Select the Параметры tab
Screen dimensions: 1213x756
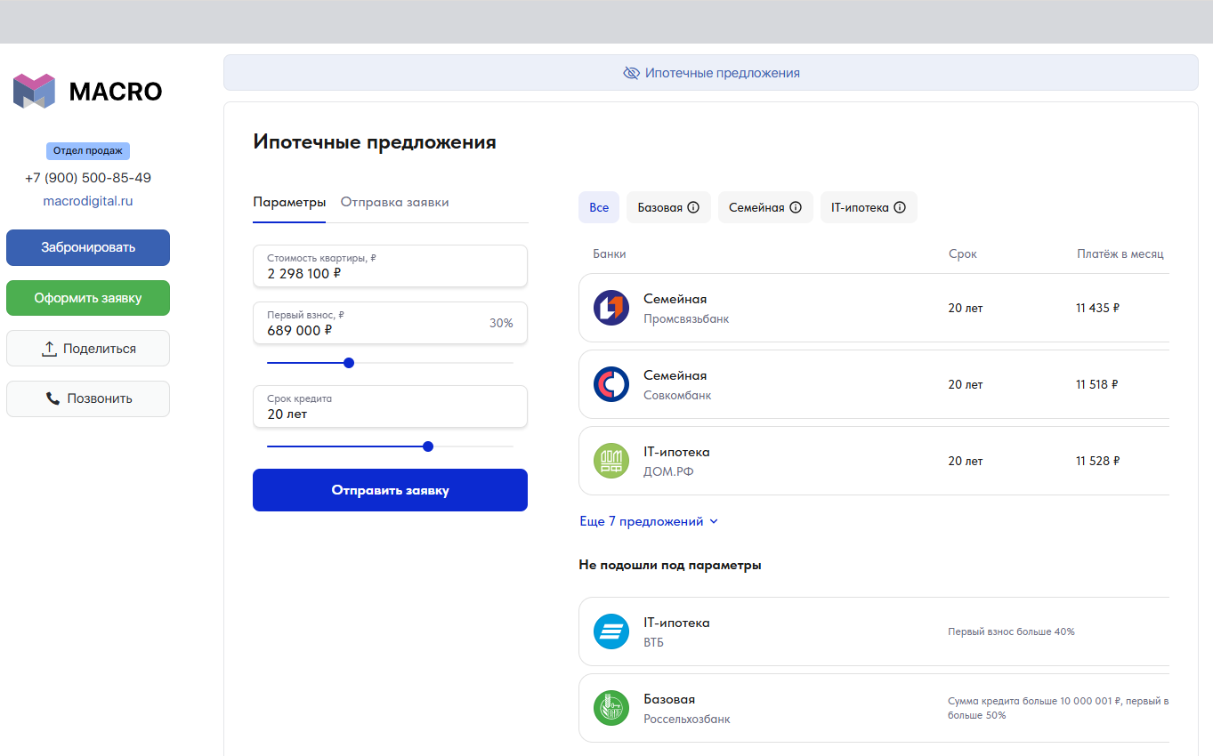click(x=289, y=202)
